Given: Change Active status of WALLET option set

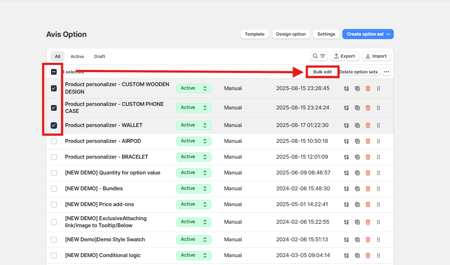Looking at the screenshot, I should point(193,125).
